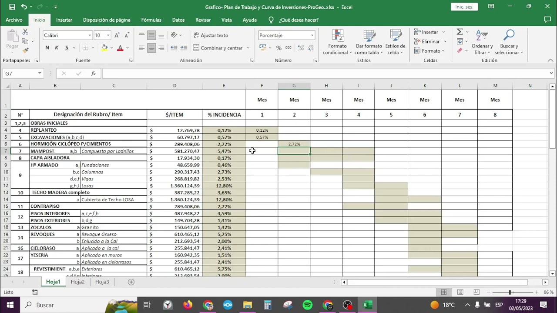Apply cell borders icon
The width and height of the screenshot is (557, 313).
[85, 48]
